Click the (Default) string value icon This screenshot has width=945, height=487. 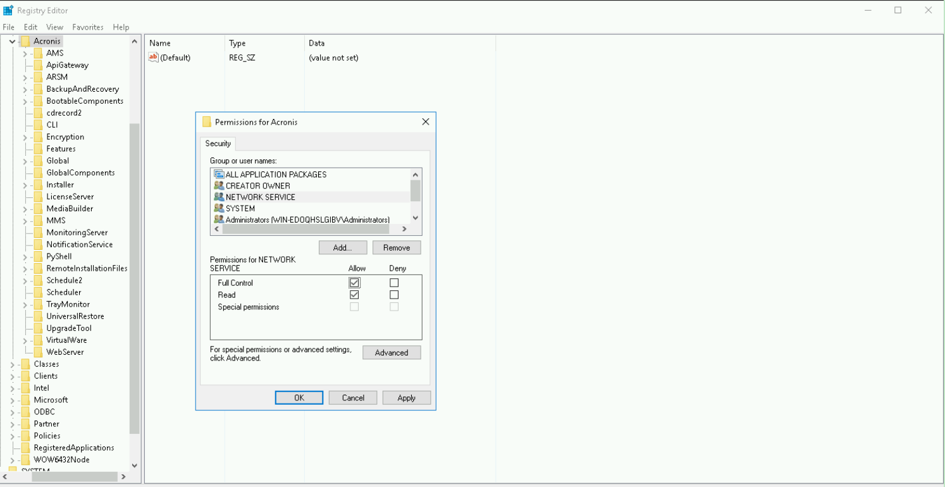coord(153,58)
